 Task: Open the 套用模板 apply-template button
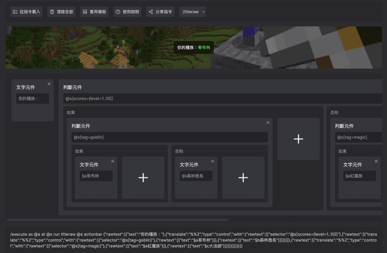pos(94,12)
